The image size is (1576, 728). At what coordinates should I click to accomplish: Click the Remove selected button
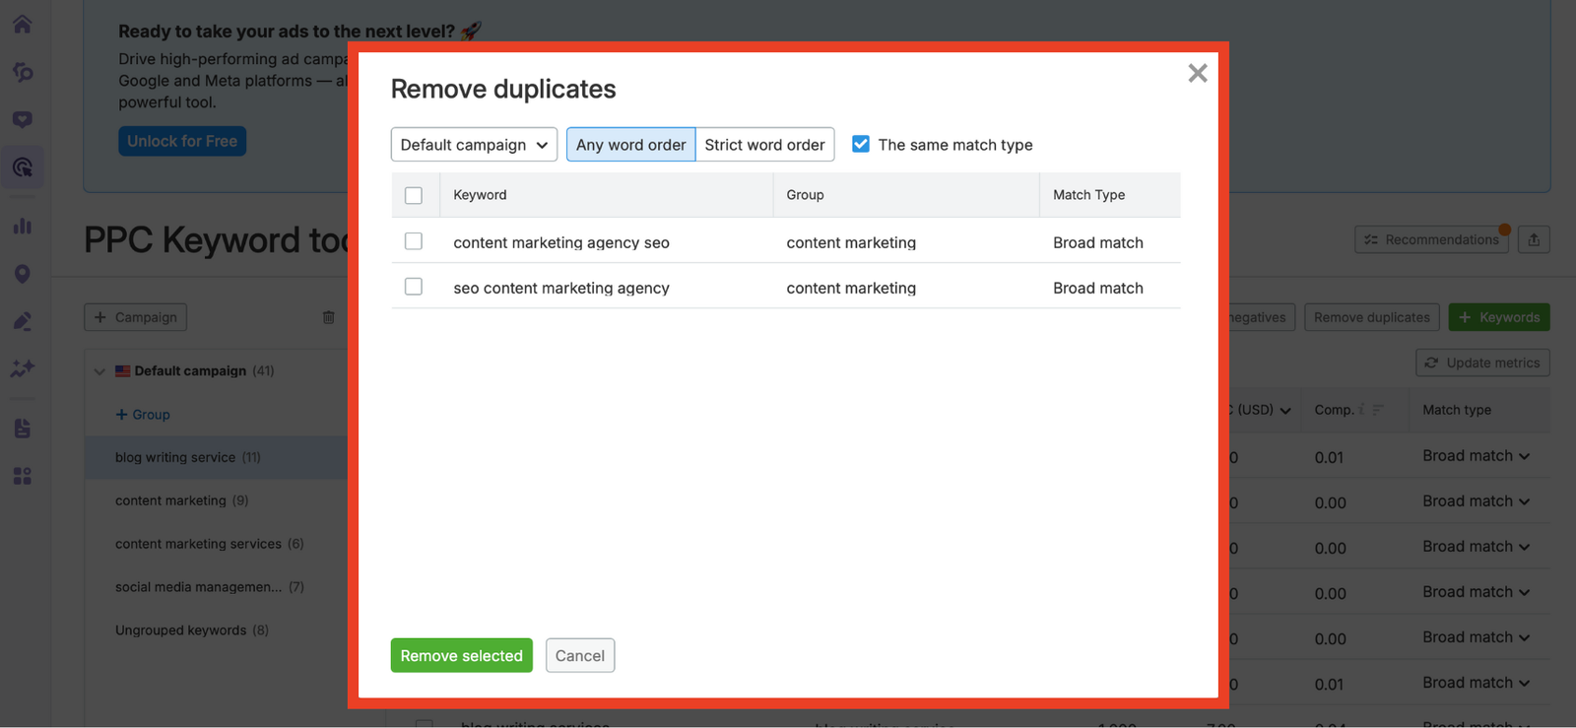coord(461,656)
